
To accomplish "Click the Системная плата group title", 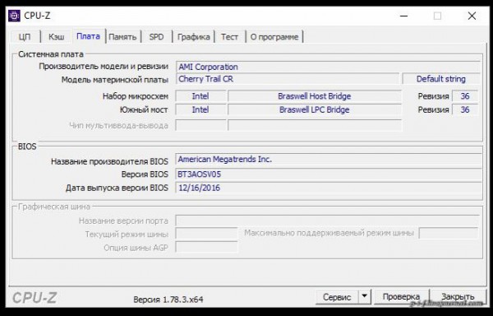I will coord(51,54).
